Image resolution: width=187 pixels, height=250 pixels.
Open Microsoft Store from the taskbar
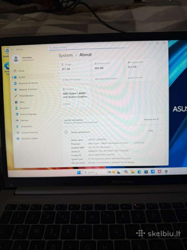tap(146, 172)
